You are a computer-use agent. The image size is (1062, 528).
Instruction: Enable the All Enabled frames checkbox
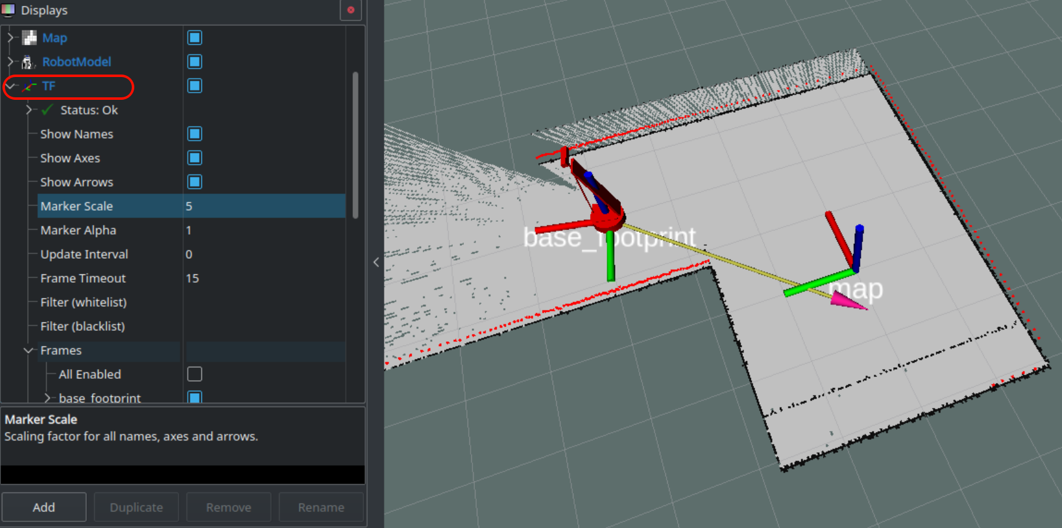point(195,375)
